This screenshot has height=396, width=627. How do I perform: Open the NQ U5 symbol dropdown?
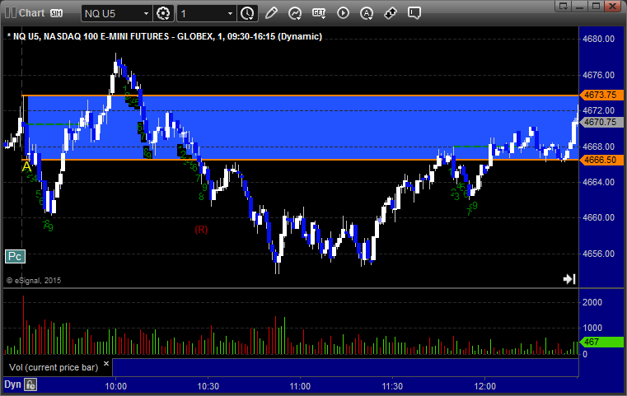coord(146,14)
